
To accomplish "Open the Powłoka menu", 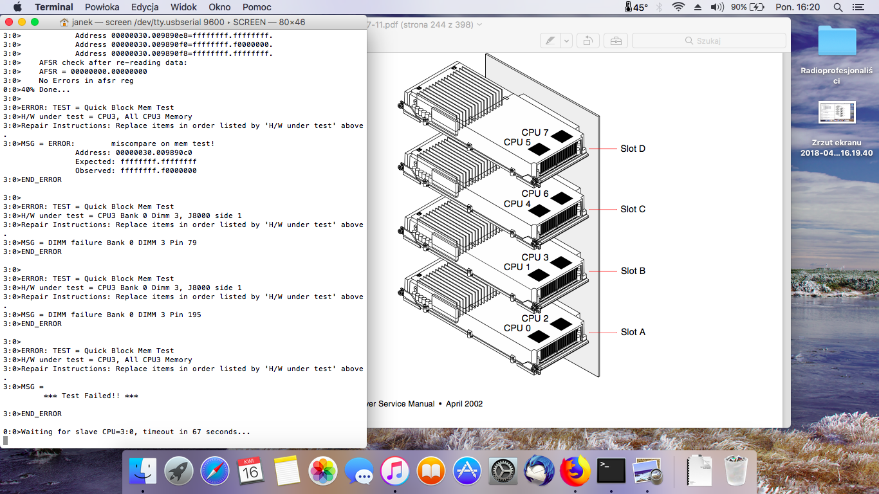I will 102,7.
